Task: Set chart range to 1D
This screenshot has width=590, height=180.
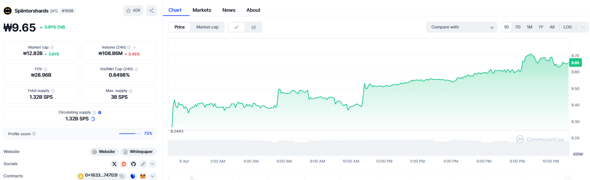Action: click(506, 27)
